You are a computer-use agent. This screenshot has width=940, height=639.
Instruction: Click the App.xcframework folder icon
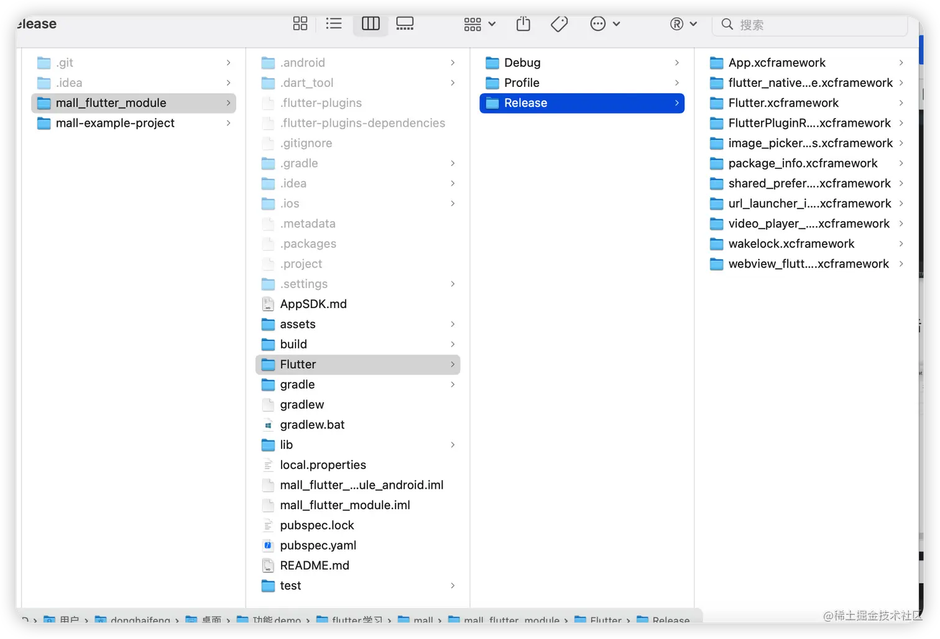tap(717, 63)
